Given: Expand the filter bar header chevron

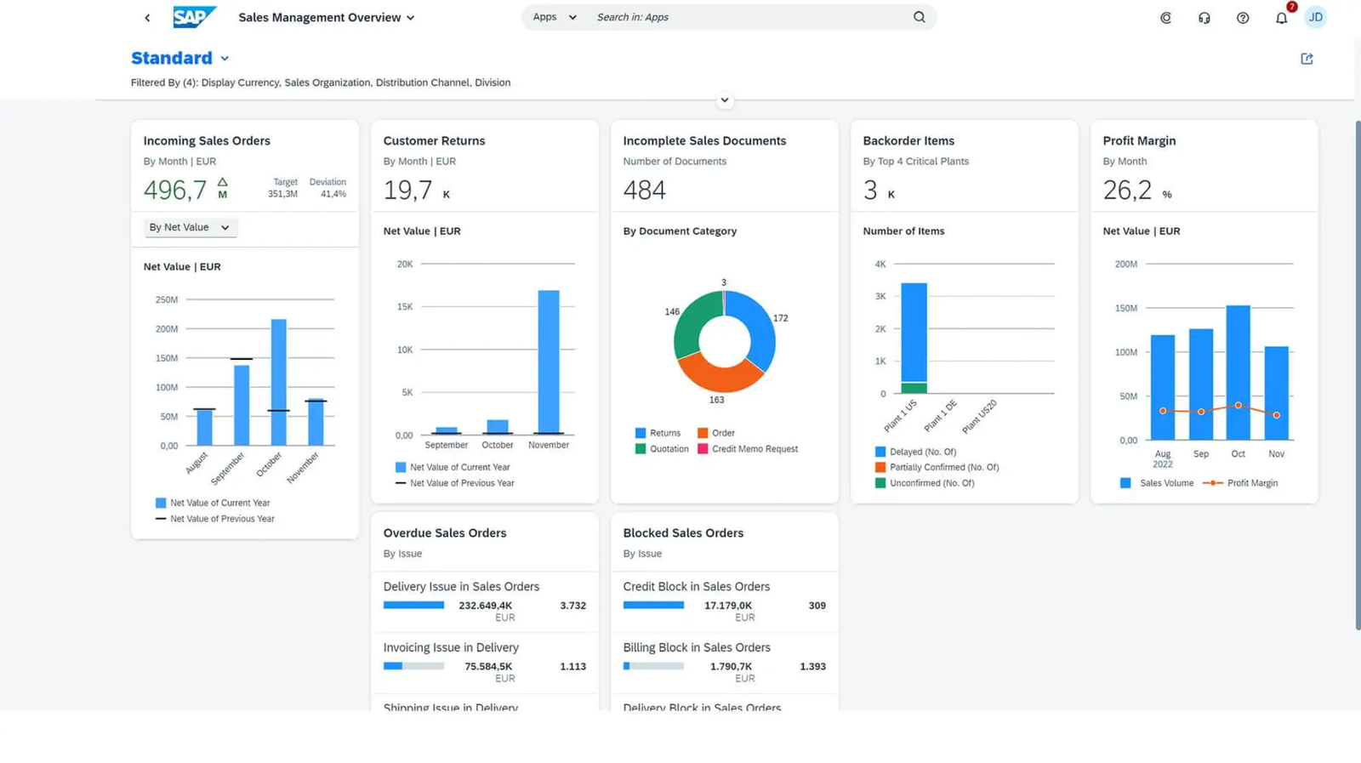Looking at the screenshot, I should click(725, 100).
